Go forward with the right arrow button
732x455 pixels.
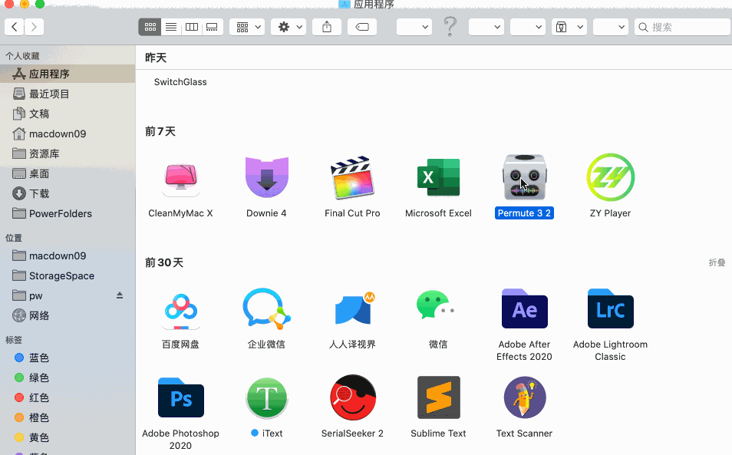(x=34, y=27)
